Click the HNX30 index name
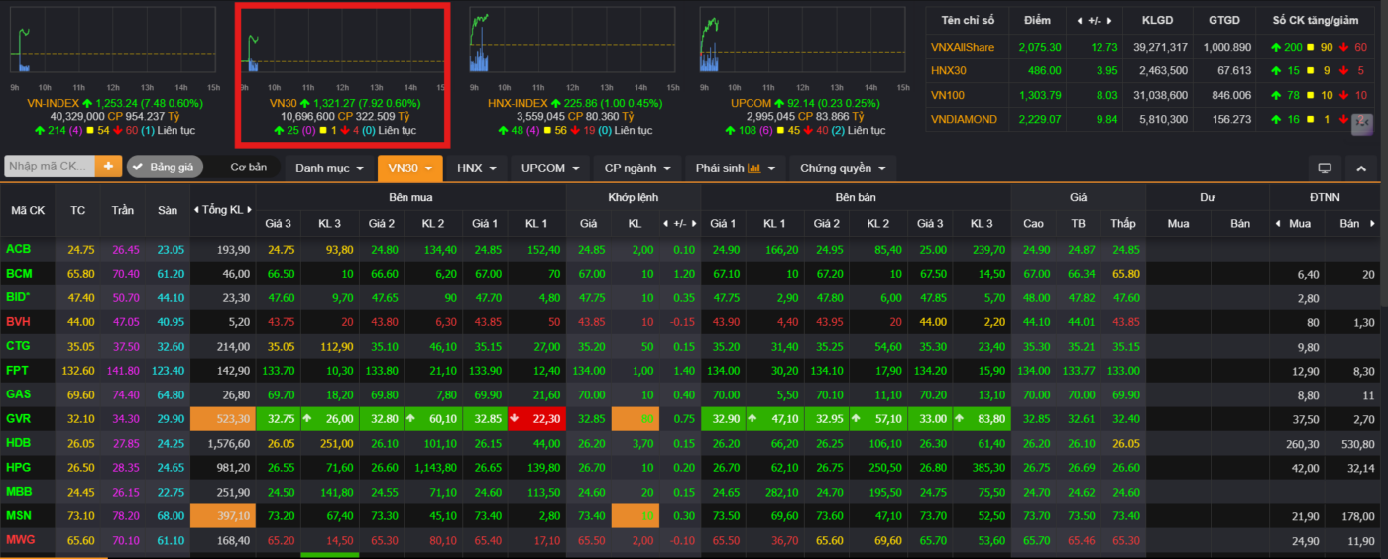Image resolution: width=1388 pixels, height=559 pixels. (x=949, y=70)
